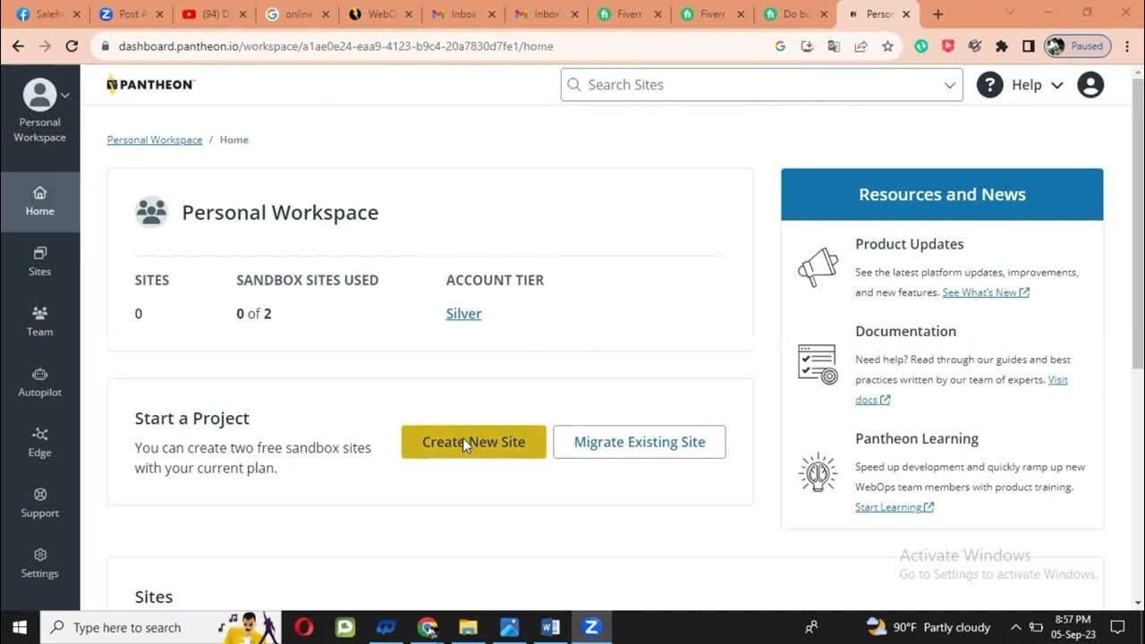The width and height of the screenshot is (1145, 644).
Task: Close the active Personal Workspace tab
Action: coord(907,14)
